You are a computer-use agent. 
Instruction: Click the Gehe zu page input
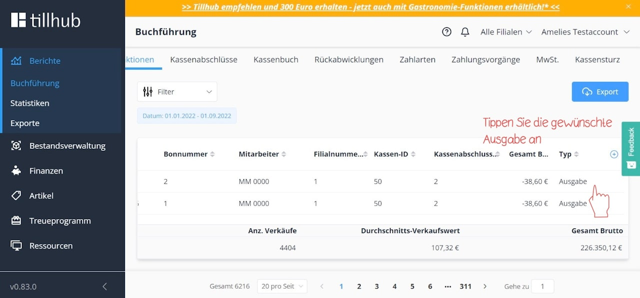[x=542, y=287]
